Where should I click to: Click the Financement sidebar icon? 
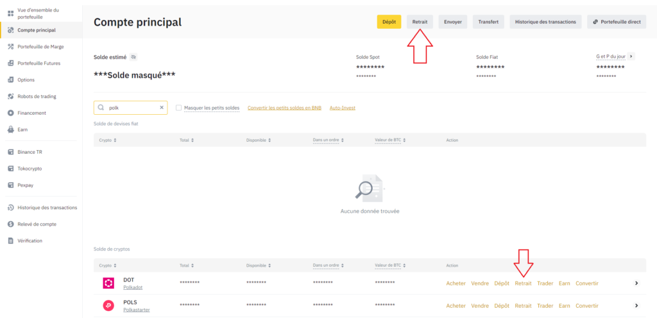11,113
